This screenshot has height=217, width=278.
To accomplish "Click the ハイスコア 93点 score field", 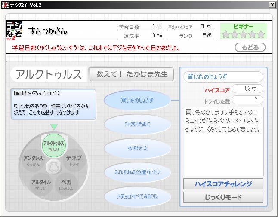I will tap(247, 89).
